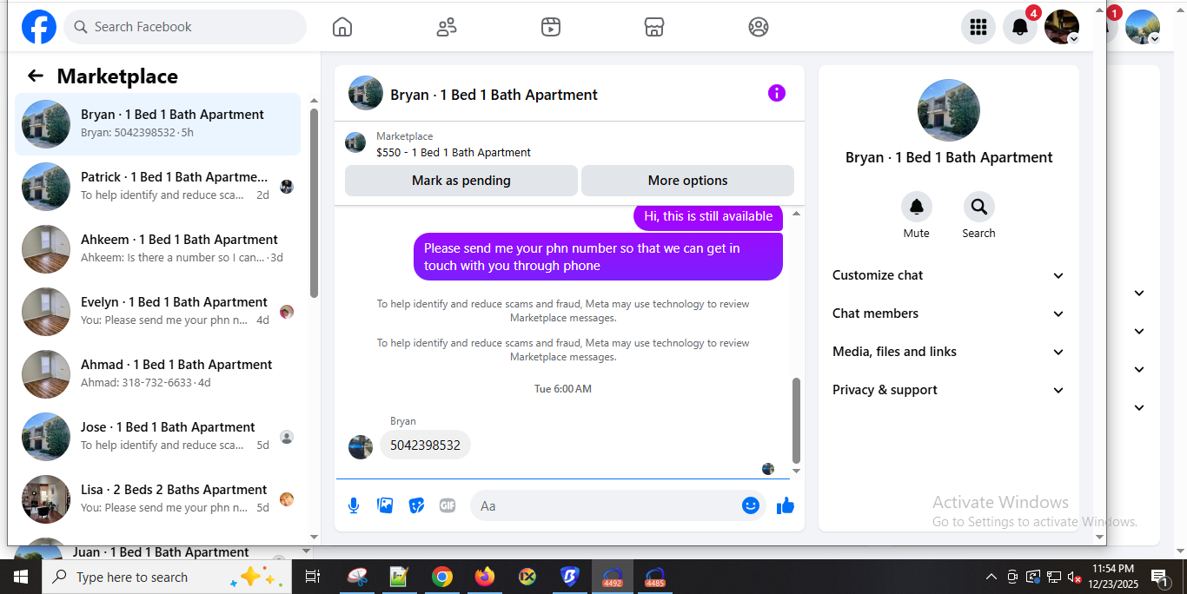
Task: Mute the conversation with bell icon
Action: tap(917, 207)
